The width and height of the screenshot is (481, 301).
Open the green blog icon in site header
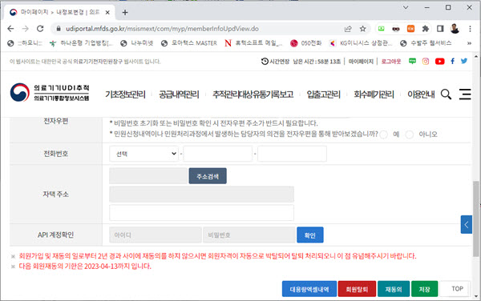(x=412, y=62)
